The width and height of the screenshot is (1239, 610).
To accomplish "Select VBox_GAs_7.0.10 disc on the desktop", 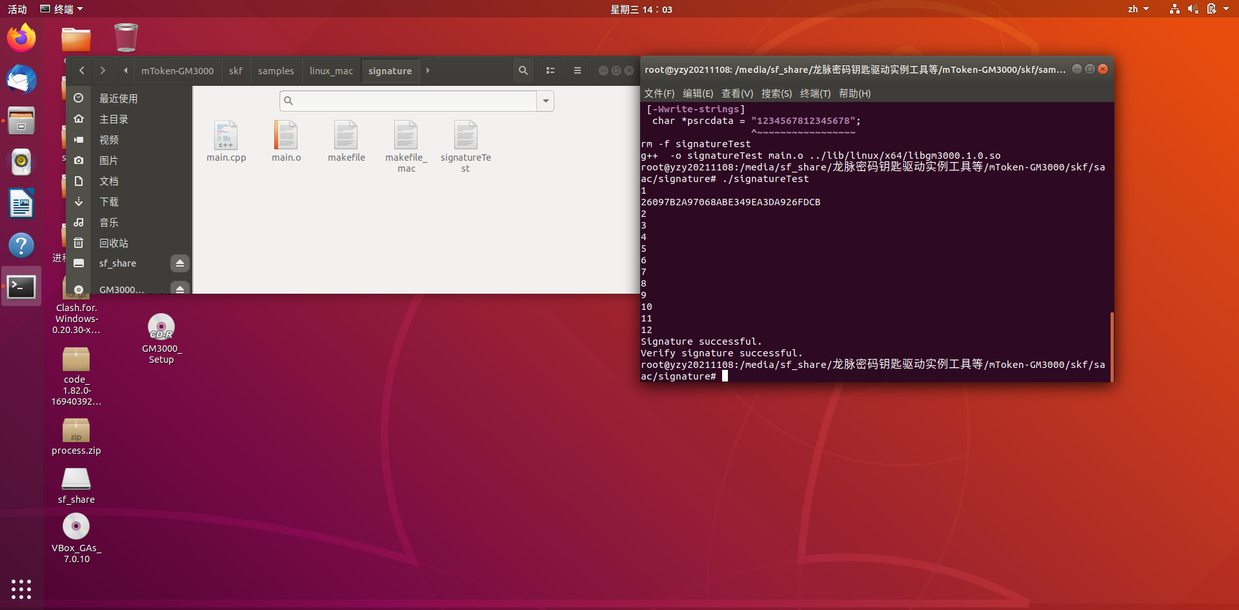I will click(76, 538).
